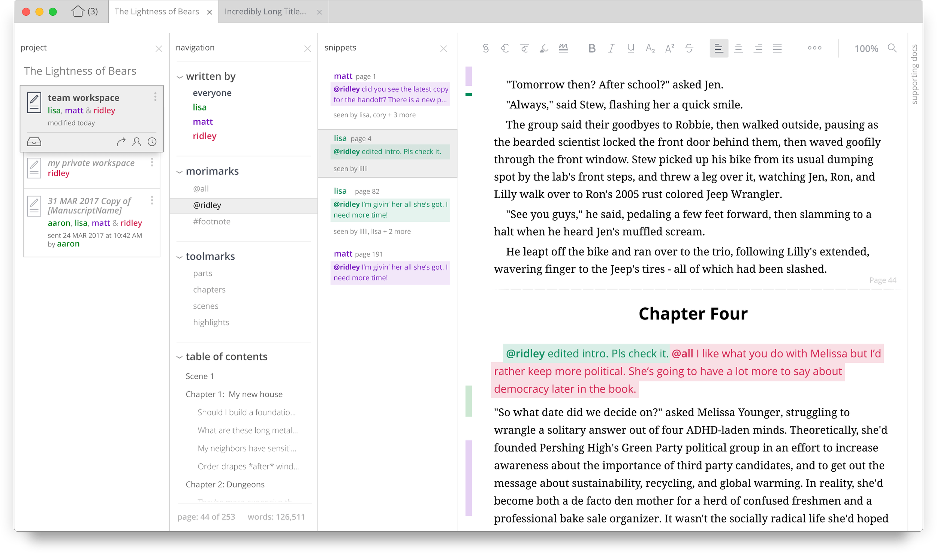937x553 pixels.
Task: Toggle bold formatting
Action: pyautogui.click(x=592, y=48)
